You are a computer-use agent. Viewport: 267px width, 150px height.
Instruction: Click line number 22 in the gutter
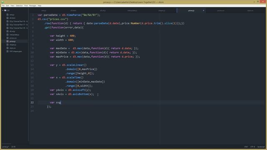point(32,102)
